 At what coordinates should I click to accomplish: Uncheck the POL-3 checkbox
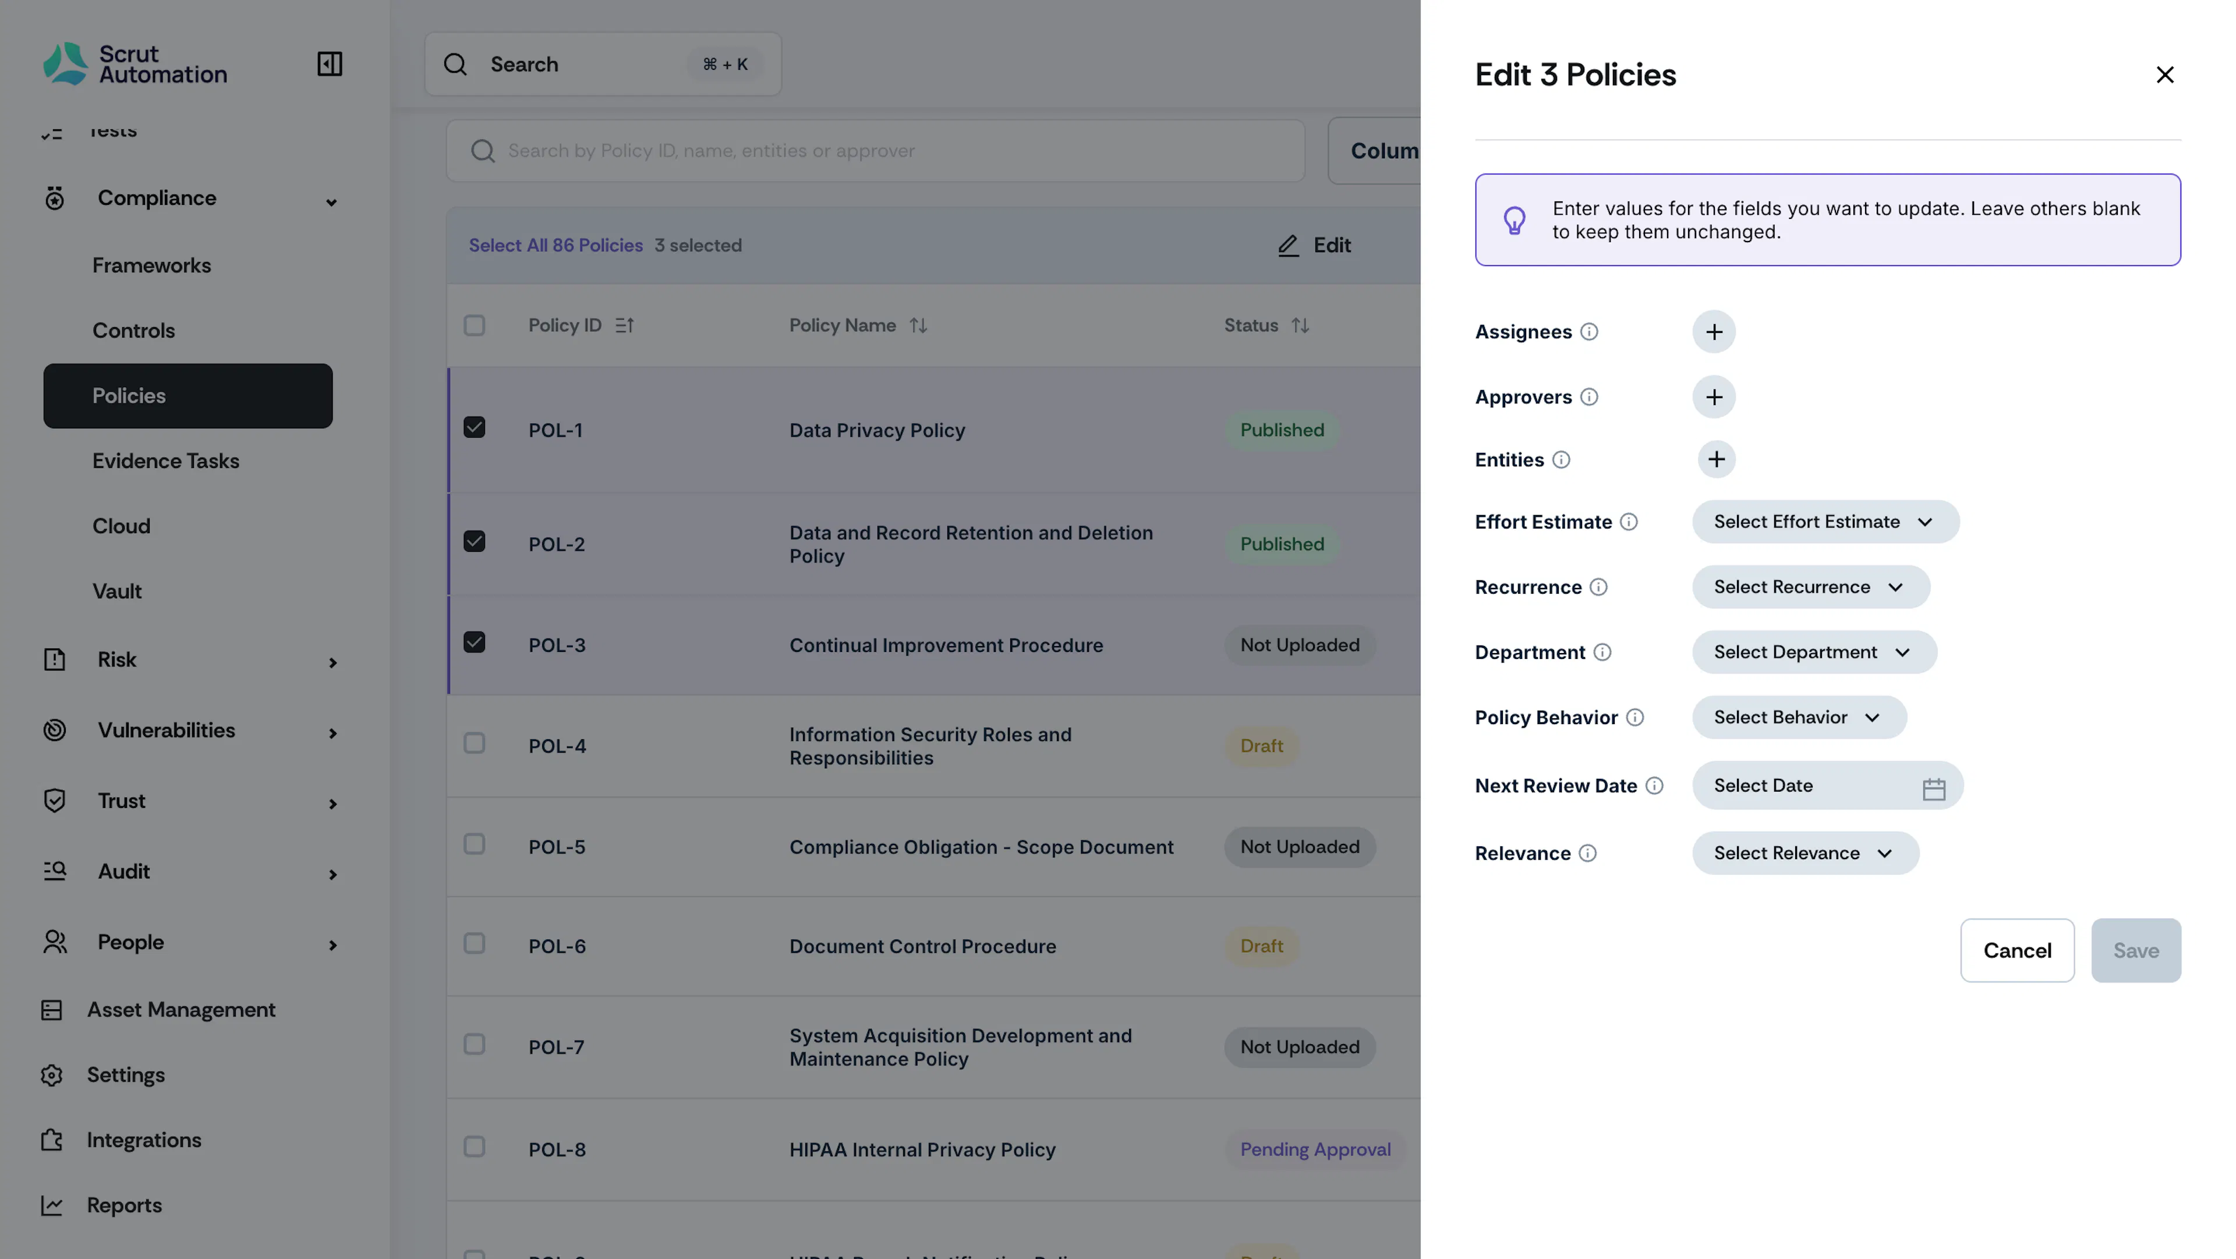coord(474,642)
